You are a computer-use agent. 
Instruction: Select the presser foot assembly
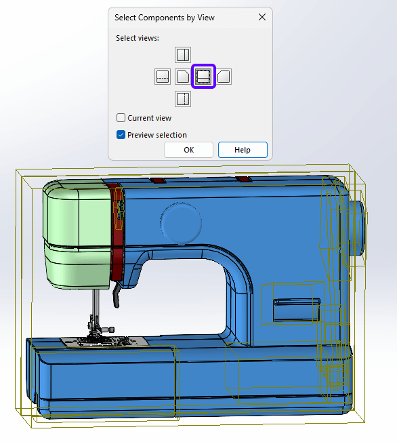97,327
